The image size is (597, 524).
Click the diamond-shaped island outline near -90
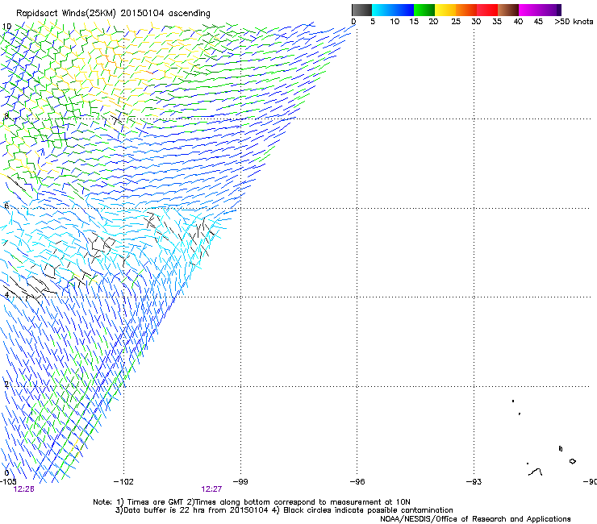(x=572, y=461)
